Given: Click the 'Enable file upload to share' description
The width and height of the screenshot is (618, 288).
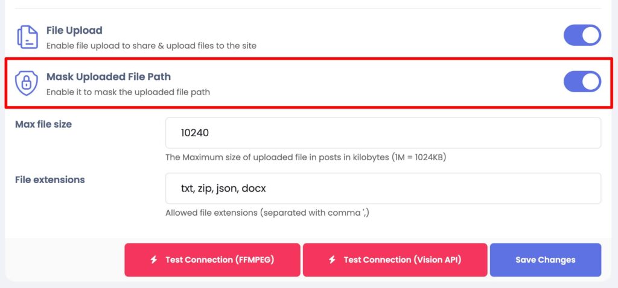Looking at the screenshot, I should point(151,46).
